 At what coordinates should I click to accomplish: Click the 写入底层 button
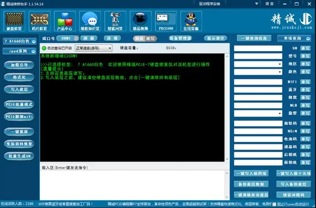pyautogui.click(x=19, y=90)
